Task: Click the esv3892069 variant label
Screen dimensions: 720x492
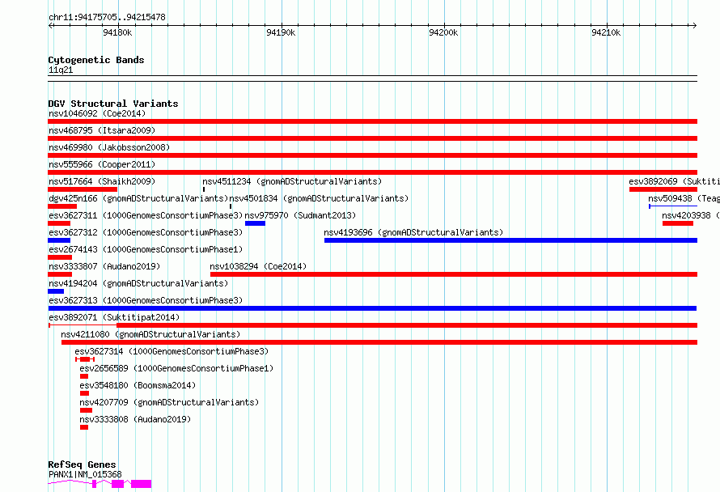Action: point(674,181)
